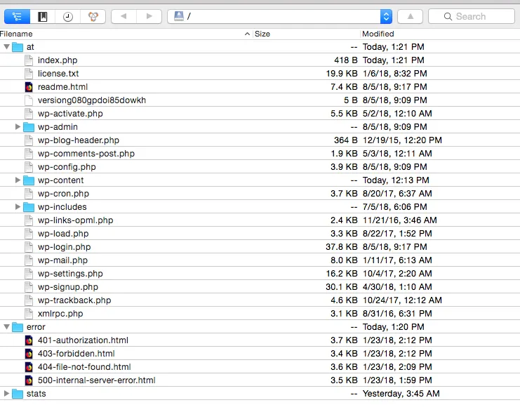Viewport: 520px width, 412px height.
Task: Collapse the 'at' folder
Action: point(6,47)
